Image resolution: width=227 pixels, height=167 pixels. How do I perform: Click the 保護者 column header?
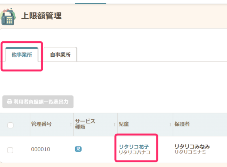click(x=182, y=124)
